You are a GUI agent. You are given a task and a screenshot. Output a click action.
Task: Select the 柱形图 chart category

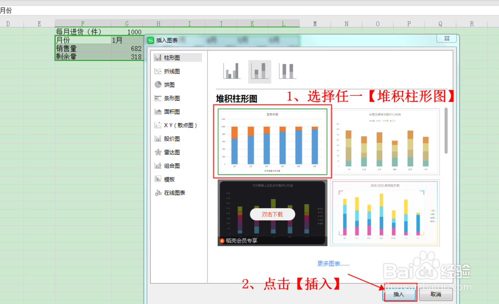177,57
